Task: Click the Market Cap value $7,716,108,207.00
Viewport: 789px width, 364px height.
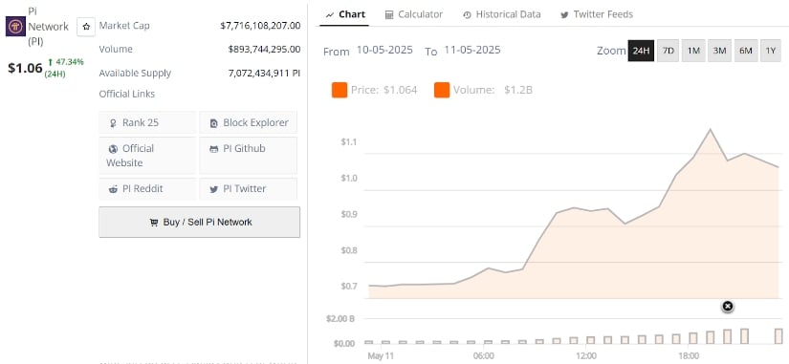Action: tap(260, 25)
